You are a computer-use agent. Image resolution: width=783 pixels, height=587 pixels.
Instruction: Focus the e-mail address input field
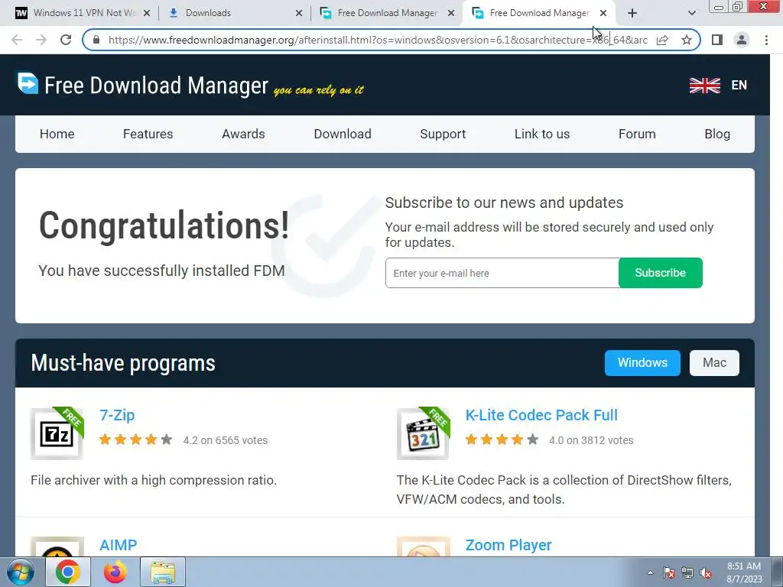click(x=502, y=273)
